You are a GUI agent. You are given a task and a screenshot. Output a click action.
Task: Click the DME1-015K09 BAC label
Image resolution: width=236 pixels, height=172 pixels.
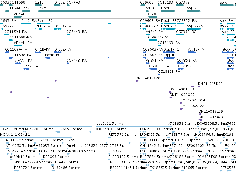(x=210, y=84)
